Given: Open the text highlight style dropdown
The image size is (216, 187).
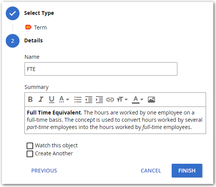Looking at the screenshot, I should pos(64,99).
